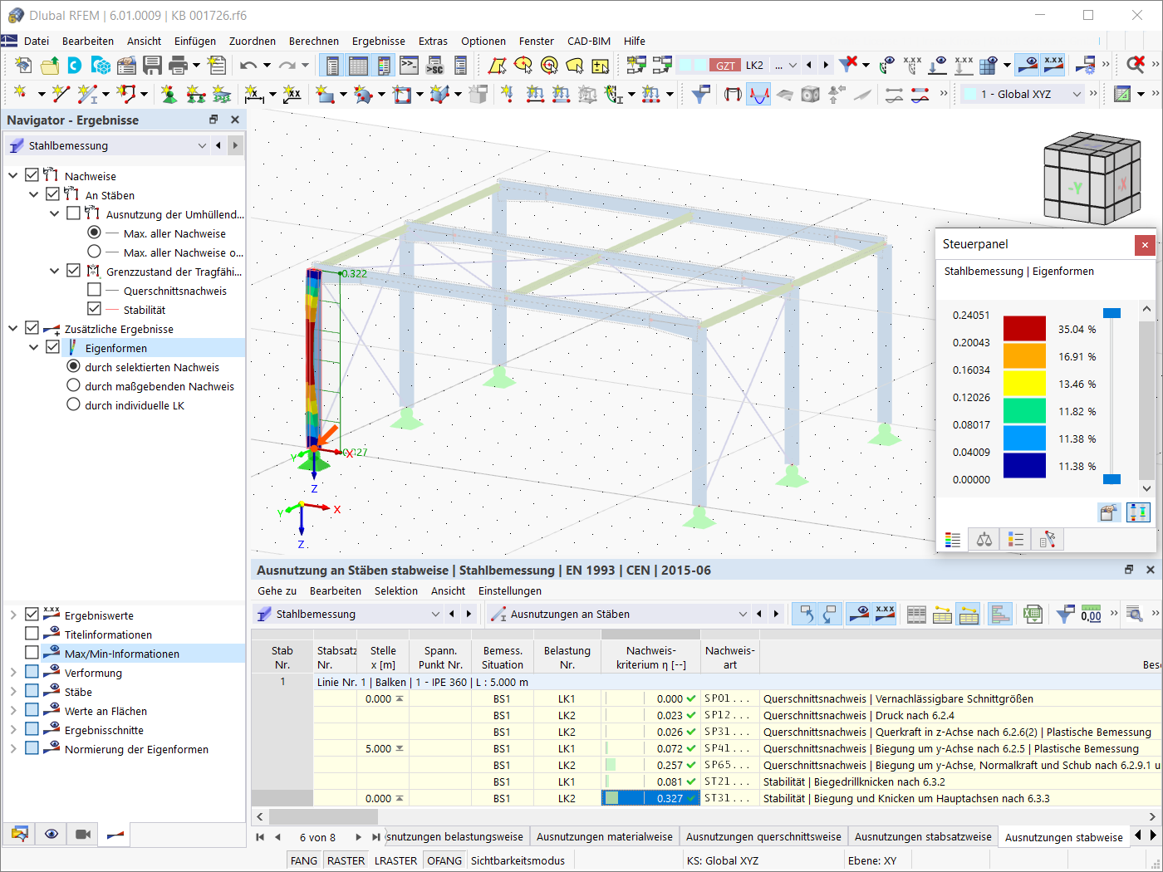Viewport: 1163px width, 872px height.
Task: Select the table cell with value 0.327
Action: coord(649,798)
